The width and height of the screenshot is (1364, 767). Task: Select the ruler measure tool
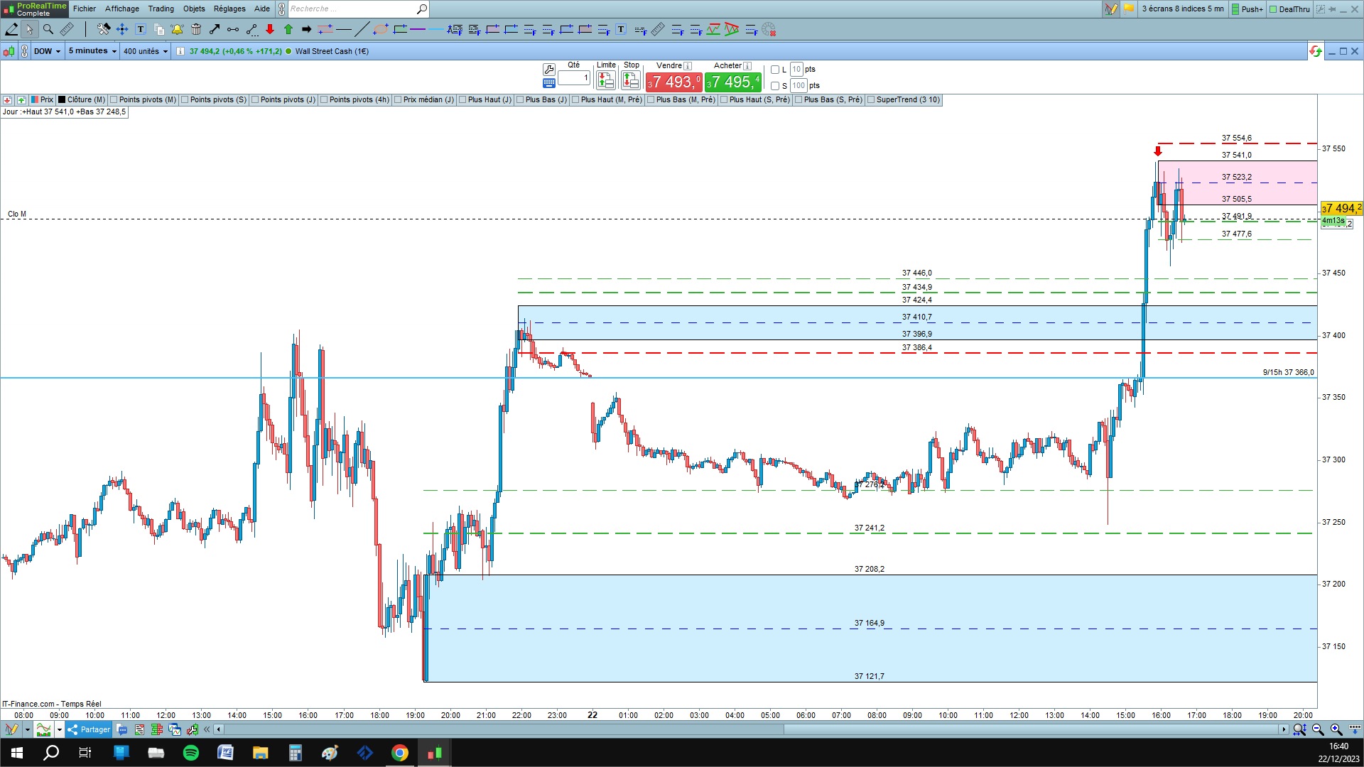click(x=67, y=29)
